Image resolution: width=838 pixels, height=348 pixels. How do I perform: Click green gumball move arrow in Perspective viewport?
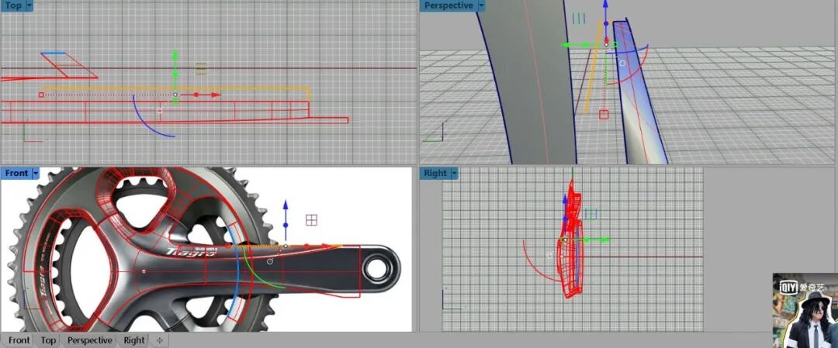pos(566,45)
